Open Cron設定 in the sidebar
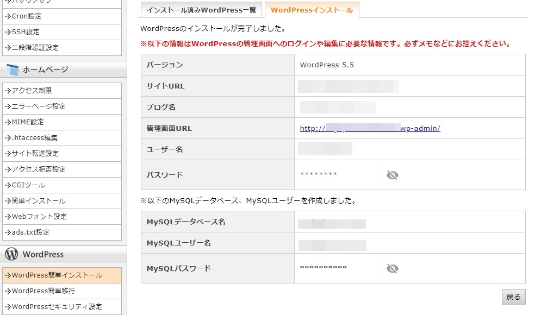 pos(26,16)
